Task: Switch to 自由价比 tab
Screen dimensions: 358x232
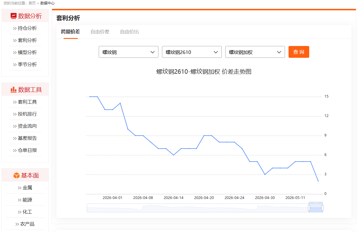Action: [x=129, y=32]
